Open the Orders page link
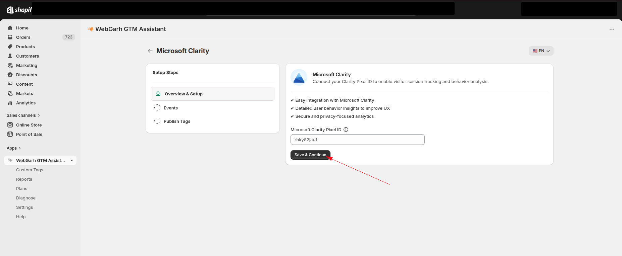The height and width of the screenshot is (256, 622). (23, 37)
